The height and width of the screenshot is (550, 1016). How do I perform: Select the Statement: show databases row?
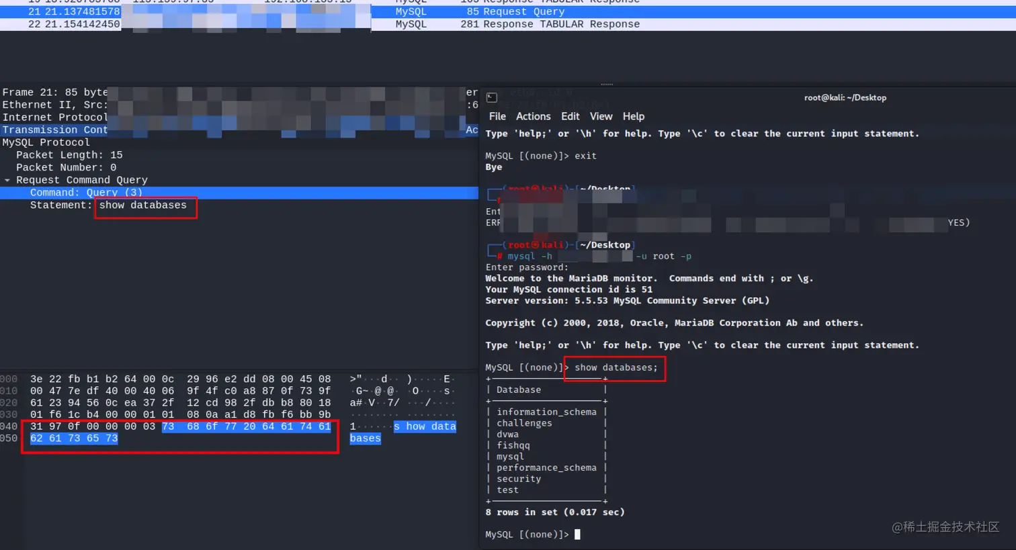(108, 205)
